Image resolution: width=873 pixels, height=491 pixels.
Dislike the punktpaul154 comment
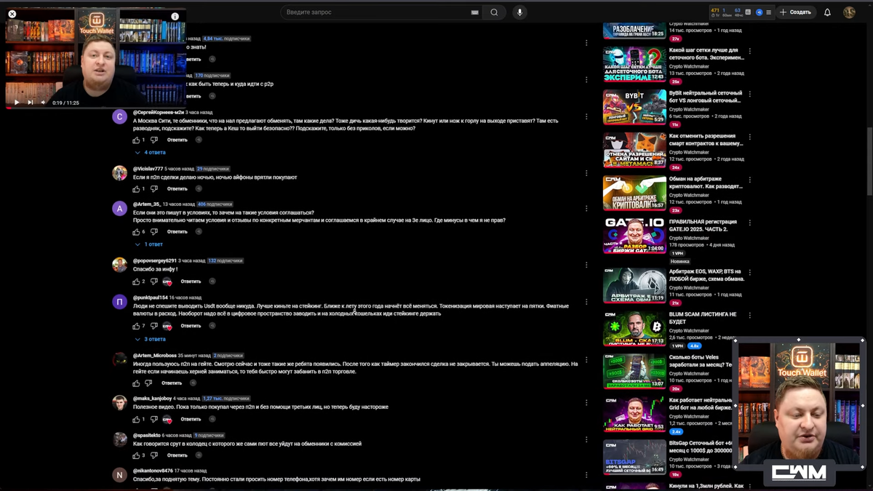(155, 326)
